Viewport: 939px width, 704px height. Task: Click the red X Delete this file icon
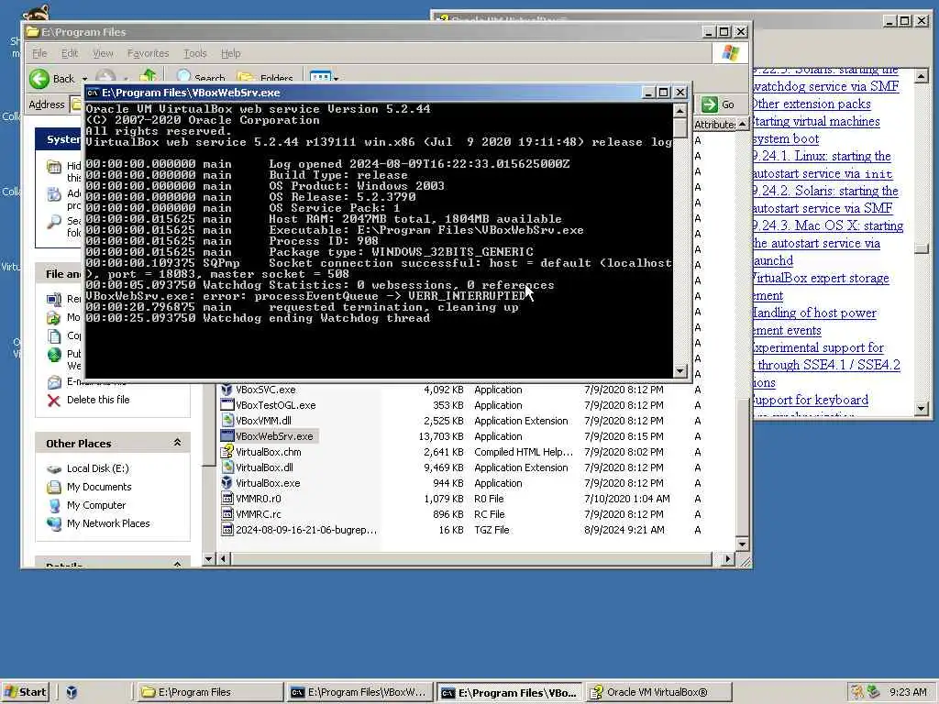(54, 401)
